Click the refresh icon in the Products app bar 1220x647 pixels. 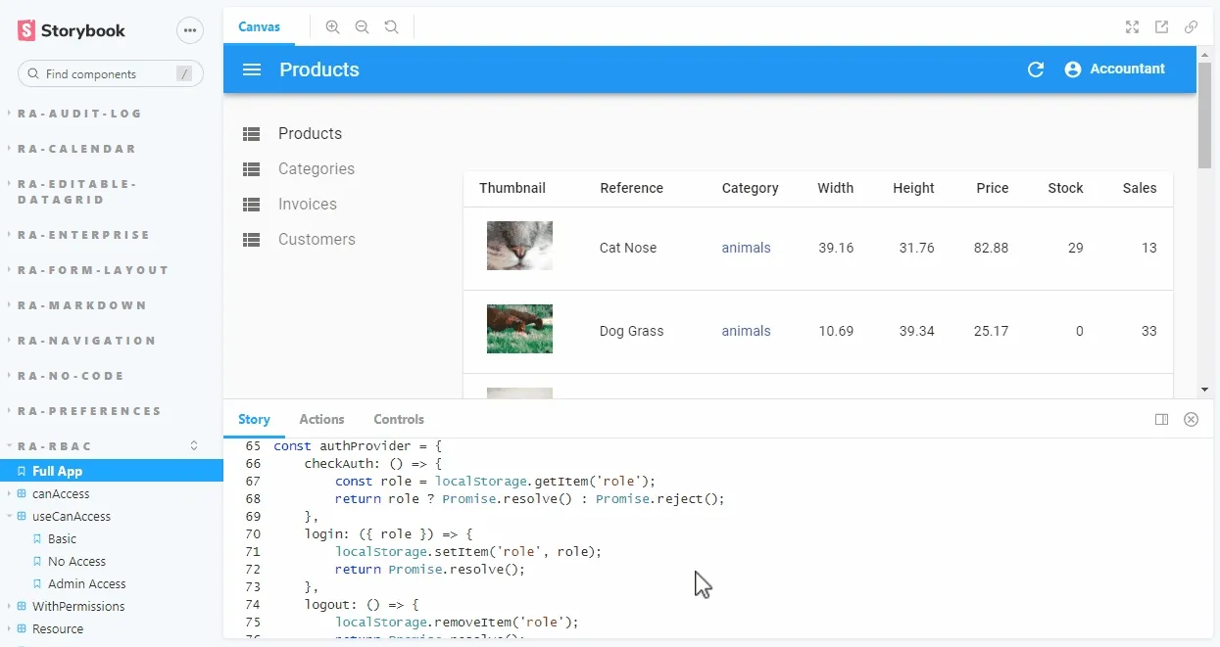tap(1036, 69)
